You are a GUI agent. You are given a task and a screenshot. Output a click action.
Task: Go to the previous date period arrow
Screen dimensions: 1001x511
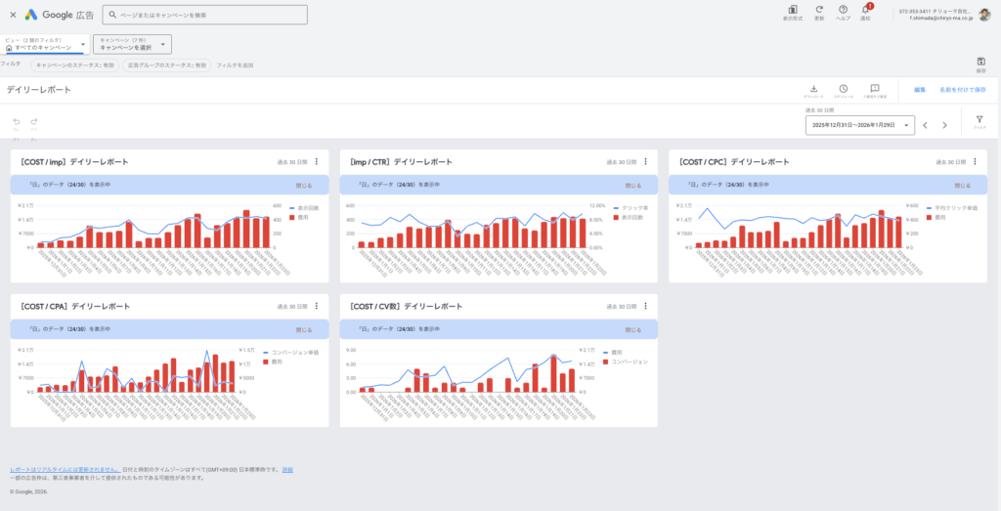coord(925,125)
